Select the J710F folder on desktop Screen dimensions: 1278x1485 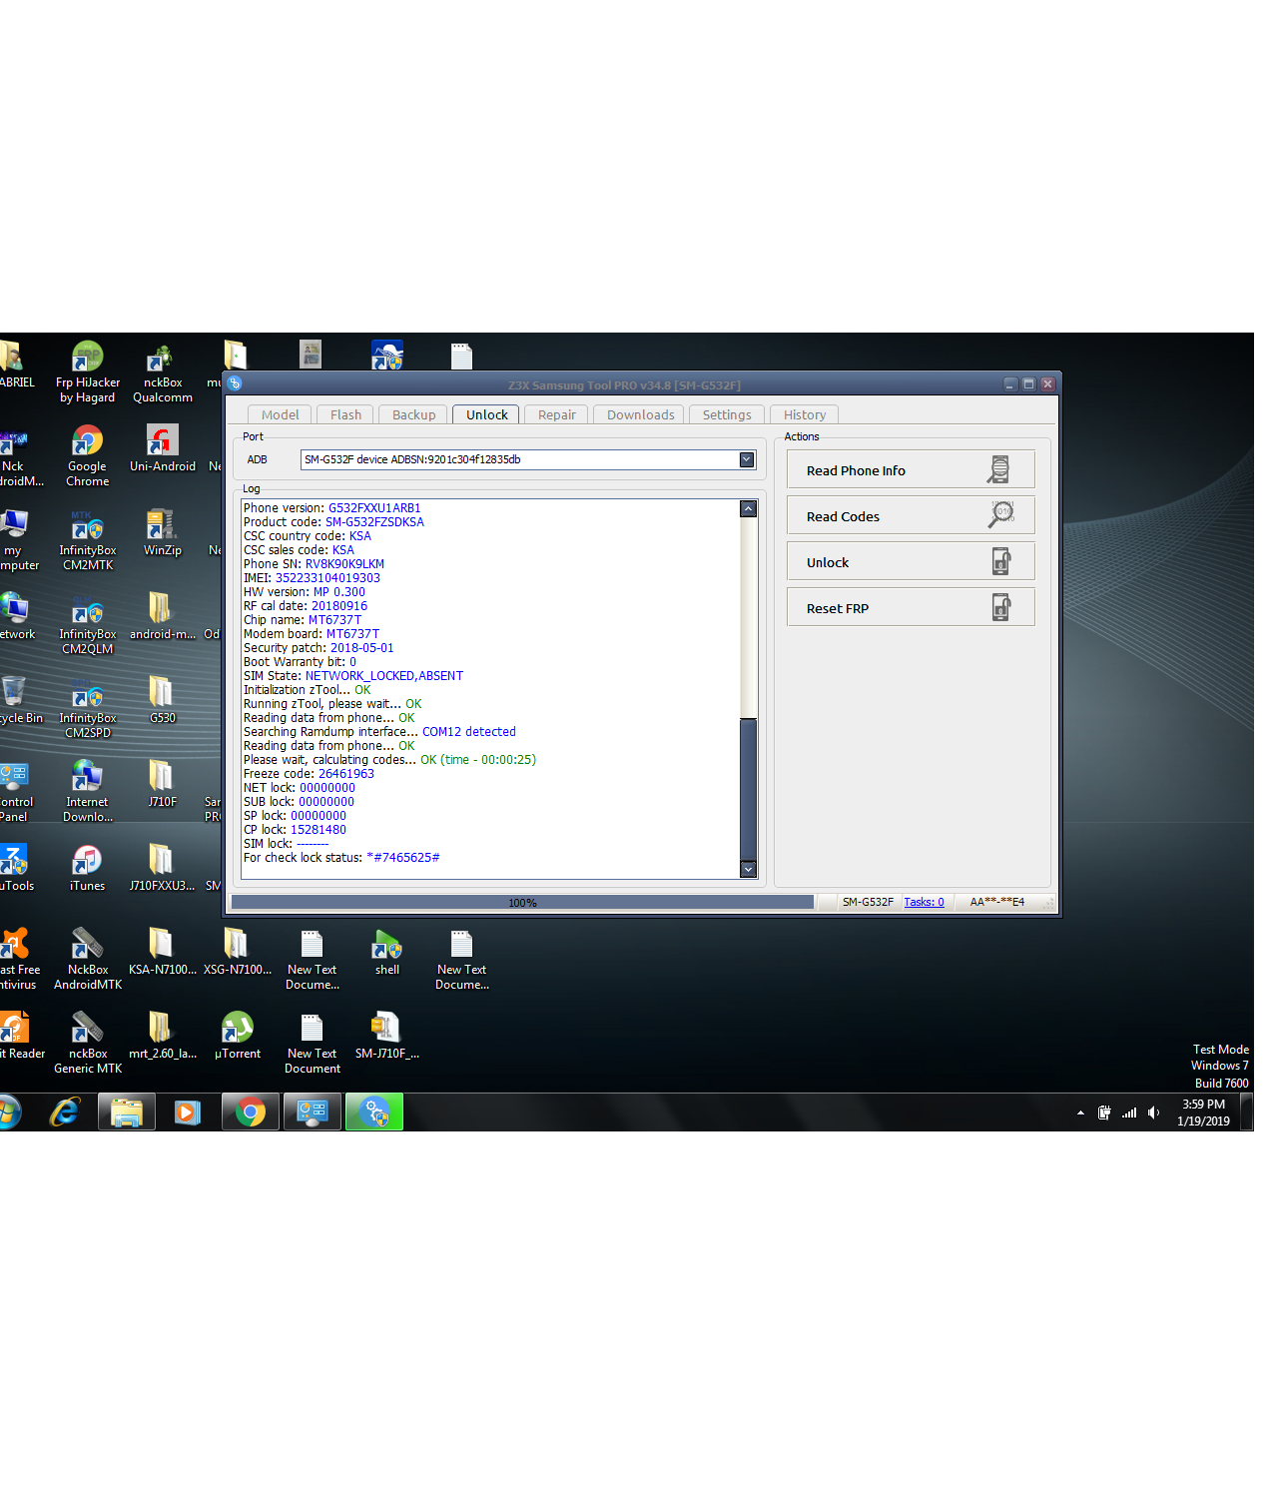[x=163, y=785]
